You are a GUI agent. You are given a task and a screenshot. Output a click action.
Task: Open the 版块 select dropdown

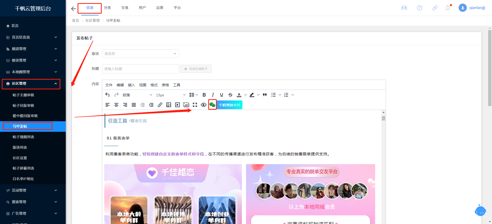(x=140, y=54)
